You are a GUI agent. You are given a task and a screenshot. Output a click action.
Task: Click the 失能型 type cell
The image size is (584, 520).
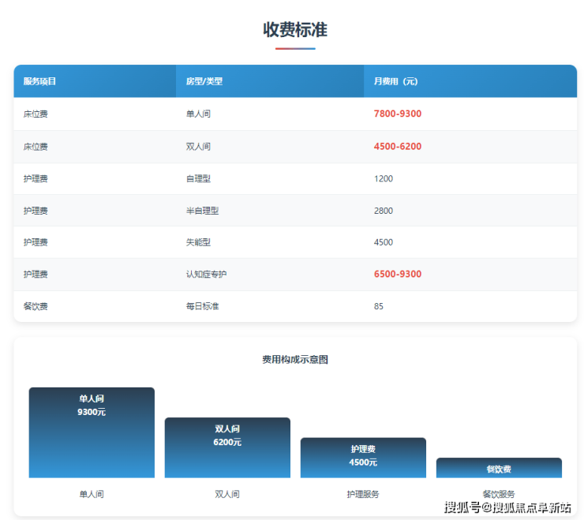pos(198,242)
